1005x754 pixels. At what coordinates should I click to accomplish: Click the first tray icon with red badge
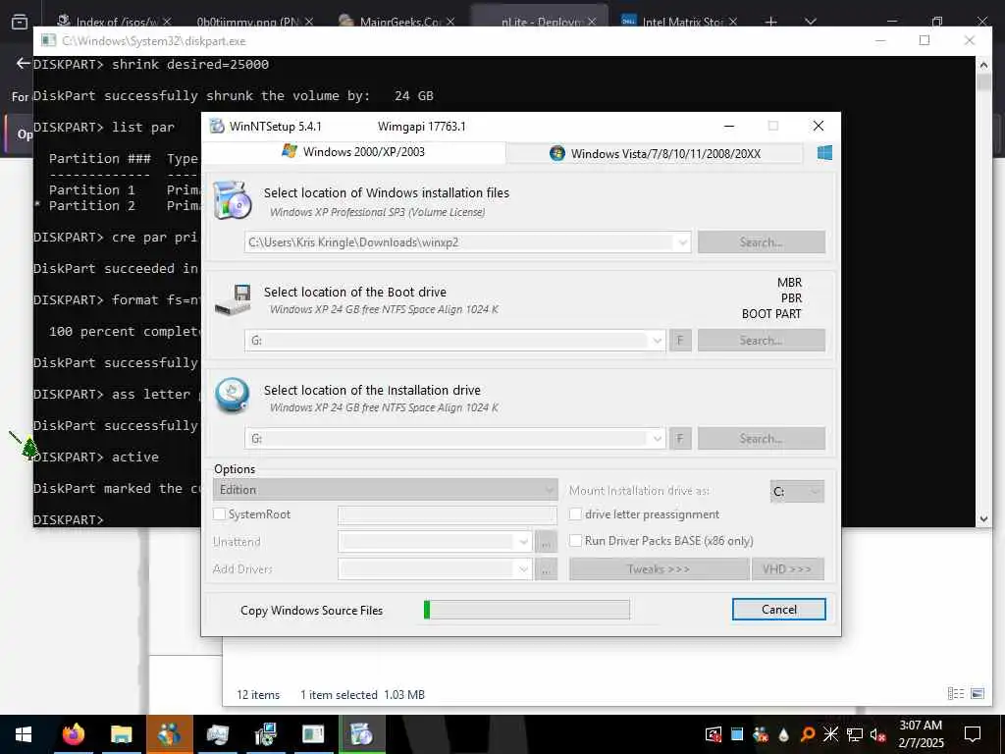pyautogui.click(x=714, y=734)
